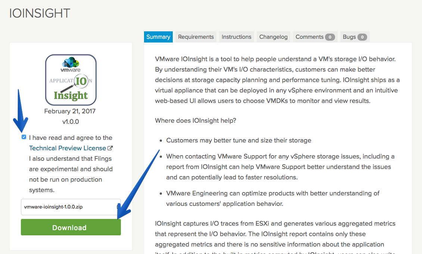
Task: Open the Requirements tab
Action: 196,37
